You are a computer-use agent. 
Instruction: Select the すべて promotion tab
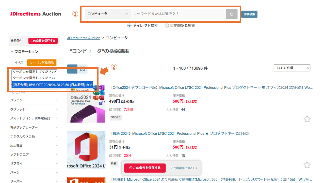pyautogui.click(x=19, y=63)
